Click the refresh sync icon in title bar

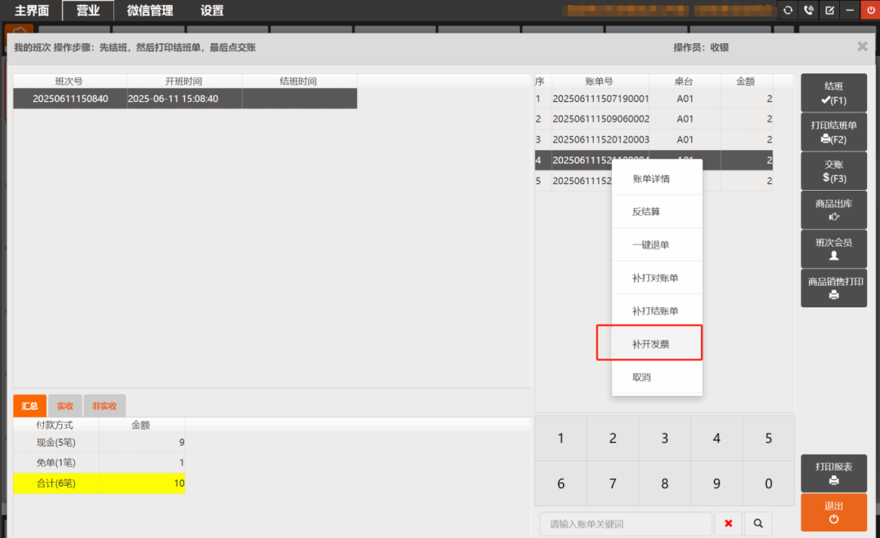coord(787,11)
